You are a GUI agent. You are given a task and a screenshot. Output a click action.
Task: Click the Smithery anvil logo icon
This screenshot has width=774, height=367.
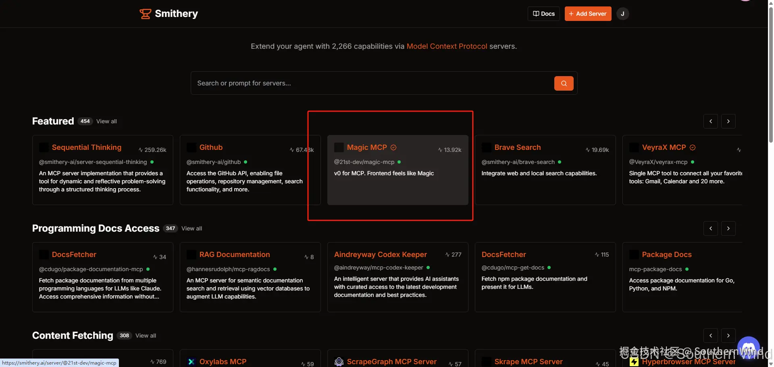tap(145, 14)
